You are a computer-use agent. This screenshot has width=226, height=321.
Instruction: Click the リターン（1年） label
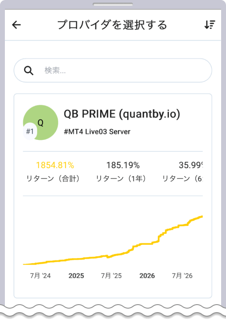click(x=121, y=179)
